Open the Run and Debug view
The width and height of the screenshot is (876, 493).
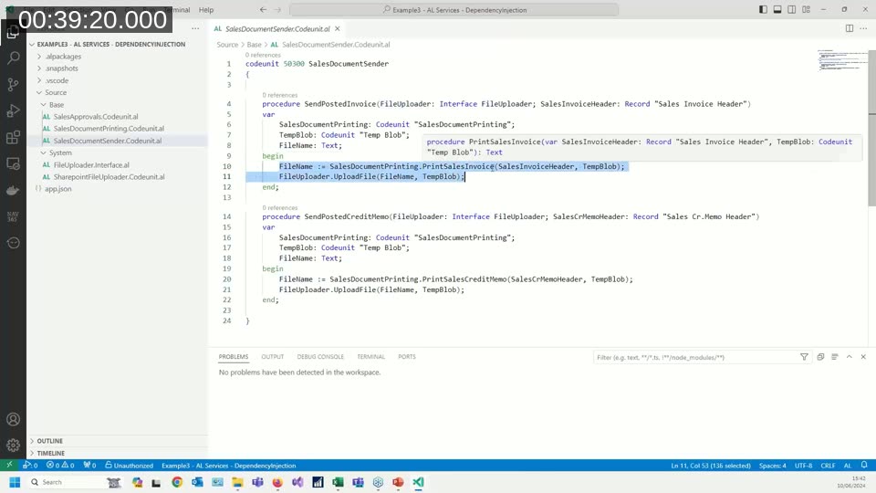click(13, 110)
